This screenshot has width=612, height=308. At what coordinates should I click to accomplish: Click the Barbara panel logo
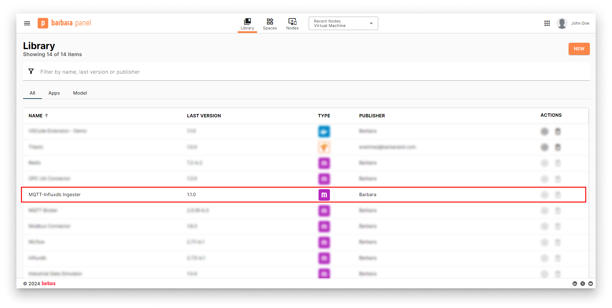click(64, 23)
